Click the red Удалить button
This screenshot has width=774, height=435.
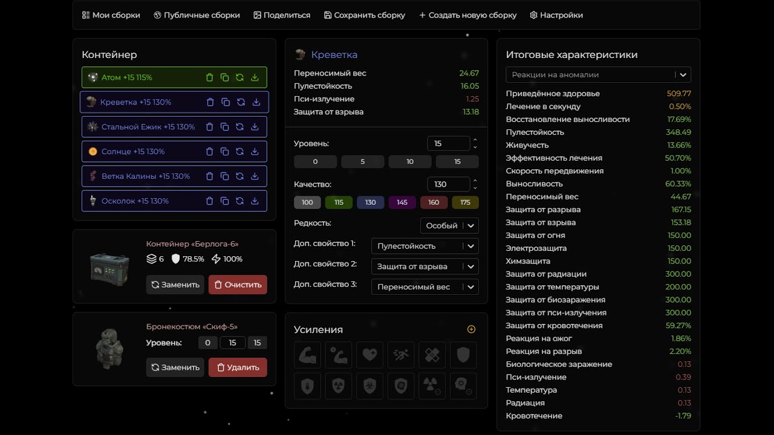click(238, 367)
